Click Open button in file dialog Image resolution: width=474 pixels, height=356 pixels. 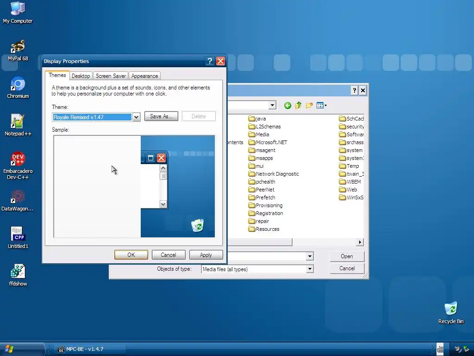click(x=347, y=256)
